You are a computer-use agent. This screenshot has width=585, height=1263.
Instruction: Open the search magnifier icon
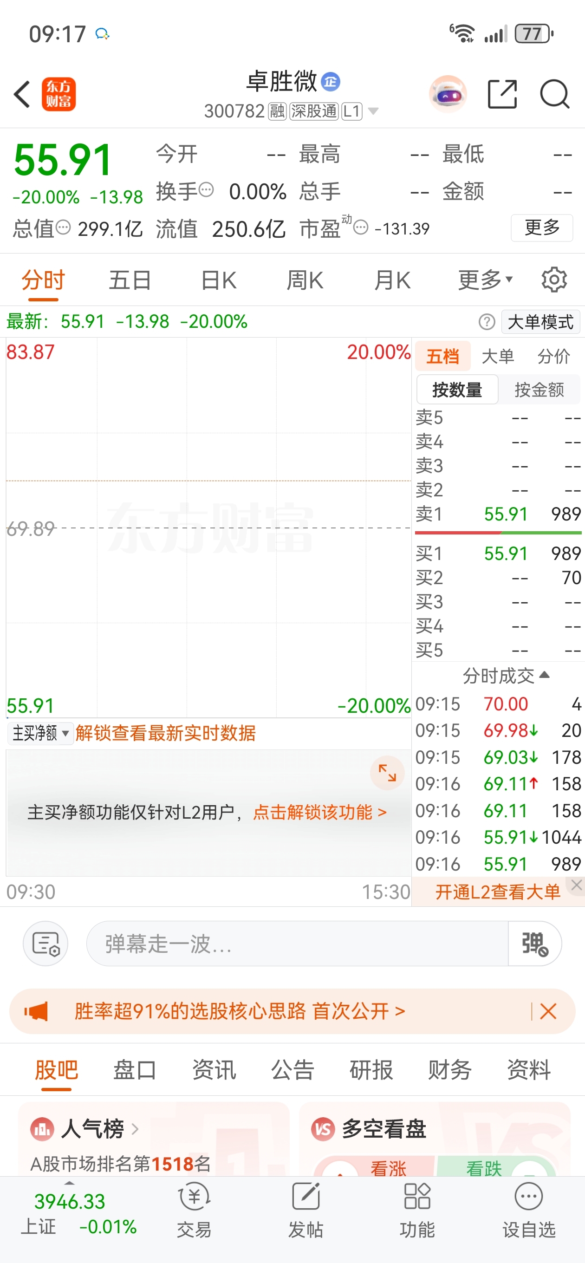pyautogui.click(x=555, y=94)
